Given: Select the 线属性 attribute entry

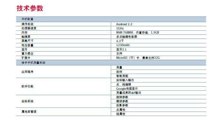Looking at the screenshot, I should pyautogui.click(x=121, y=114).
